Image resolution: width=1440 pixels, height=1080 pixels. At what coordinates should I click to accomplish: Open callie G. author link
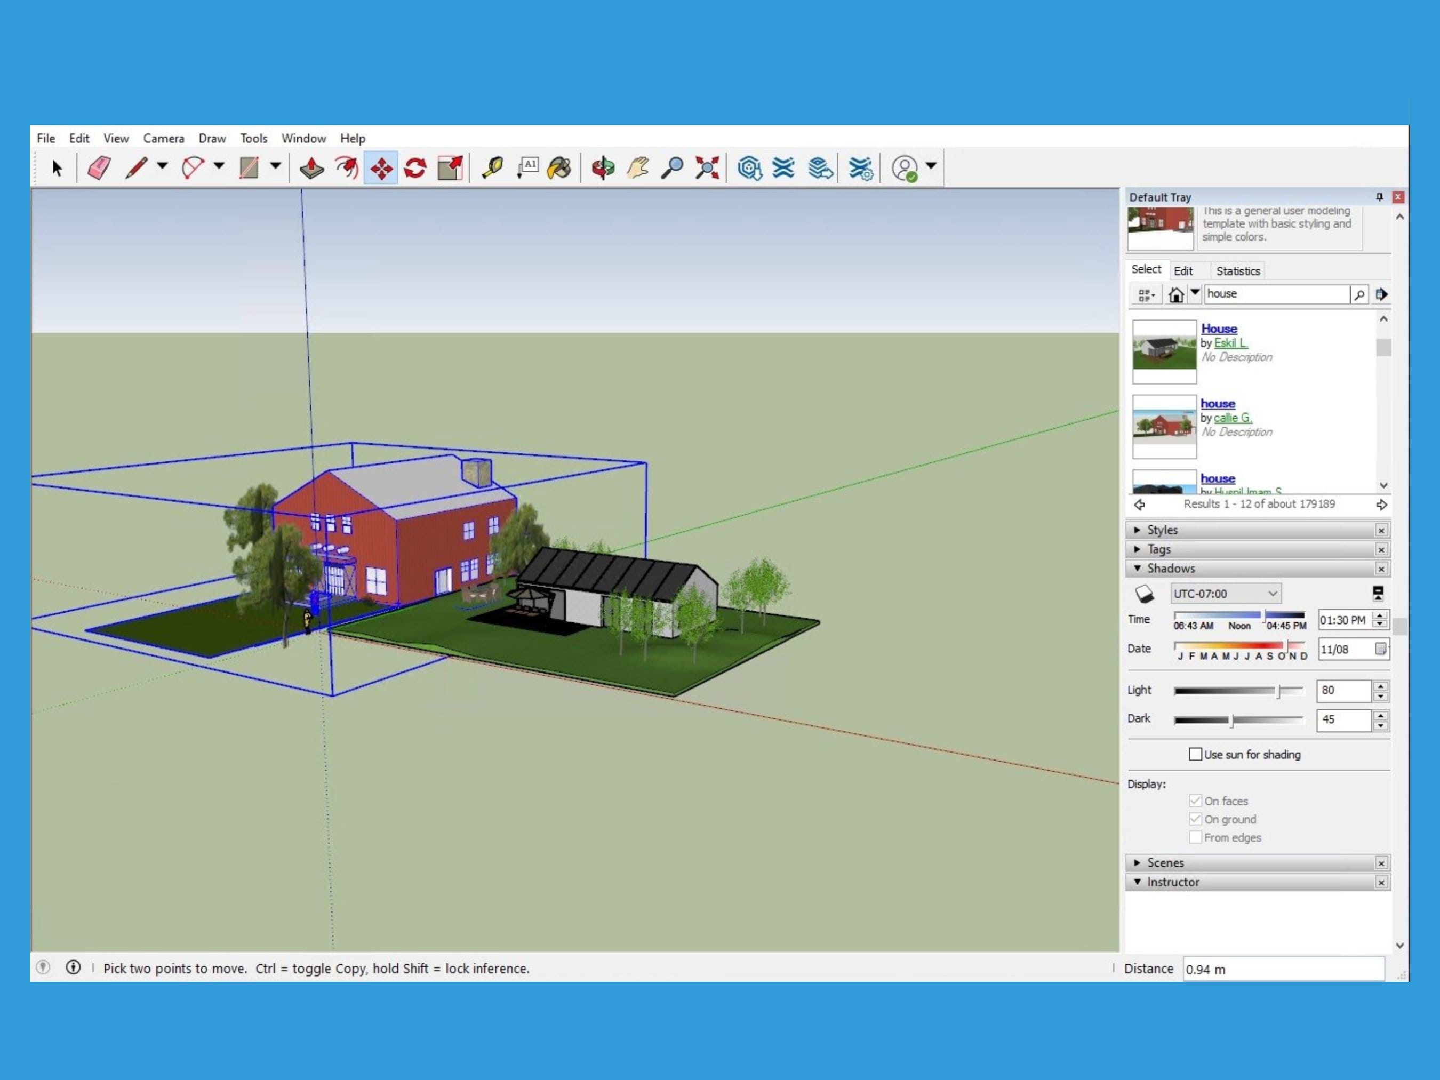point(1233,418)
